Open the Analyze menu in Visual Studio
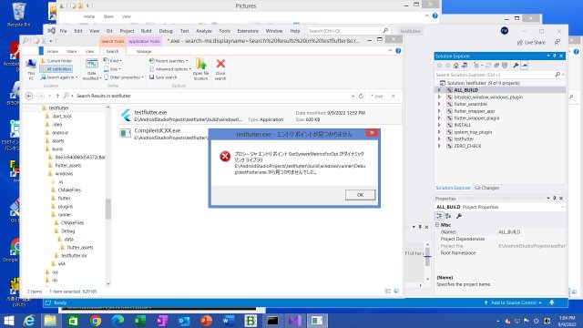Image resolution: width=583 pixels, height=328 pixels. pyautogui.click(x=204, y=31)
